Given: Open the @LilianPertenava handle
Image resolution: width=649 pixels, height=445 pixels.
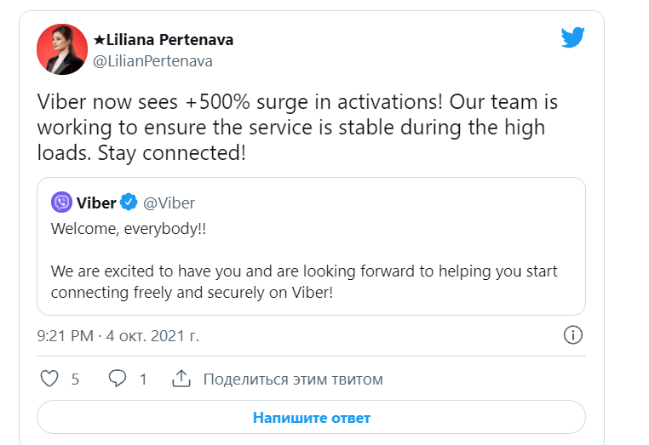Looking at the screenshot, I should 152,61.
